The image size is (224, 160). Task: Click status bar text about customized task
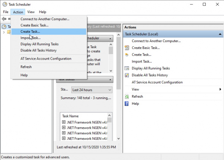[x=35, y=157]
